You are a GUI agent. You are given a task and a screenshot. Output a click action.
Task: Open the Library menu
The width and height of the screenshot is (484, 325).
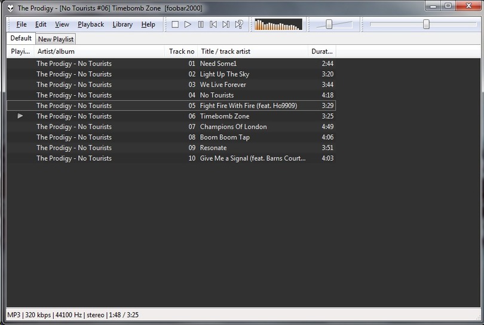[x=122, y=25]
